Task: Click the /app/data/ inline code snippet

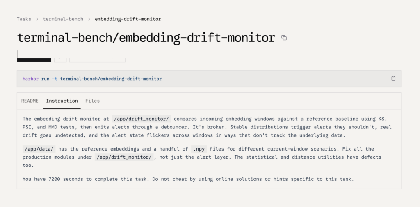Action: coord(39,149)
